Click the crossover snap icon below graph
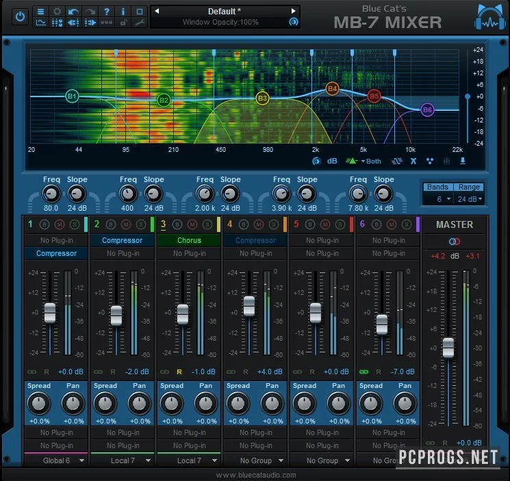Viewport: 510px width, 481px height. pyautogui.click(x=413, y=161)
